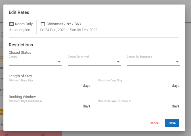Image resolution: width=191 pixels, height=136 pixels.
Task: Open the Closed status dropdown
Action: point(35,62)
